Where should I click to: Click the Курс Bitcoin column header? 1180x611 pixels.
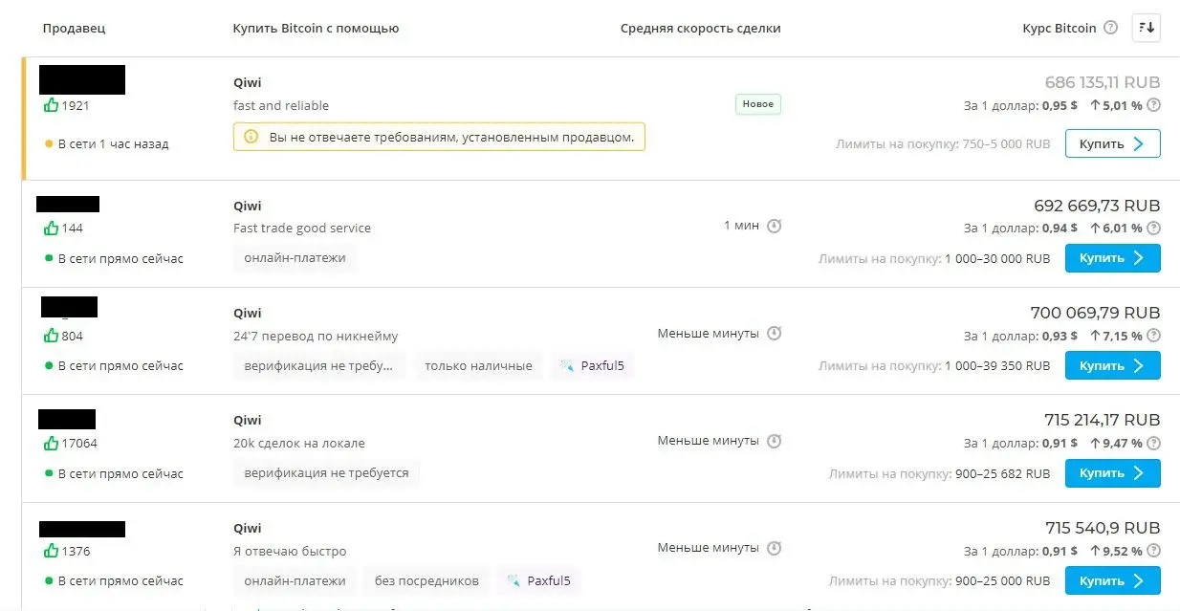tap(1060, 28)
